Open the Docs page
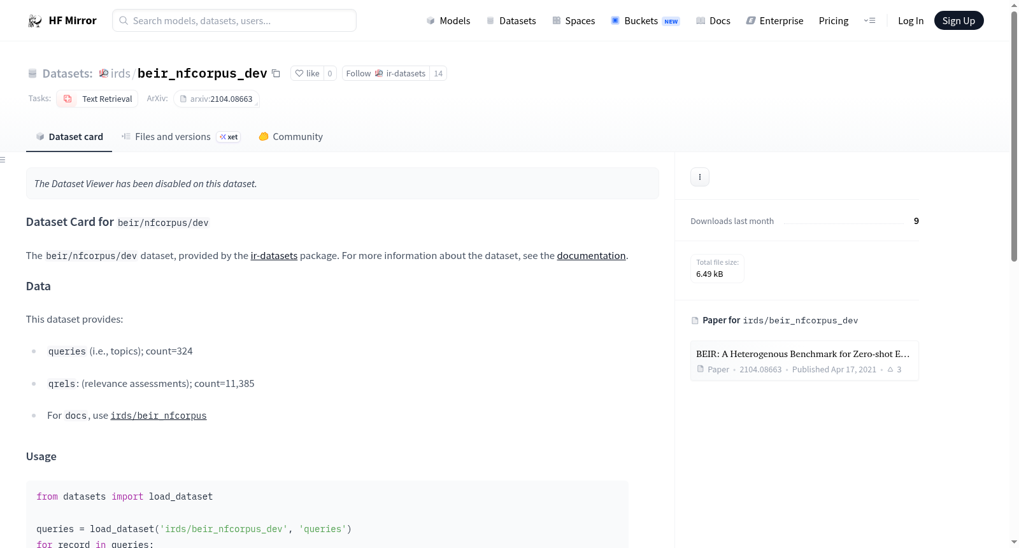1019x548 pixels. tap(713, 20)
